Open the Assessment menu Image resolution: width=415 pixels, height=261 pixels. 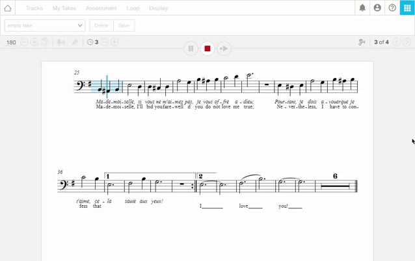point(101,8)
